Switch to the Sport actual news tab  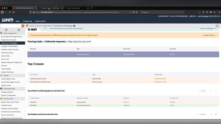77,8
